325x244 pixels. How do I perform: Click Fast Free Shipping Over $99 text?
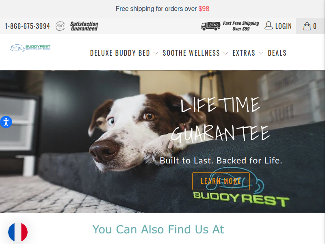click(241, 26)
